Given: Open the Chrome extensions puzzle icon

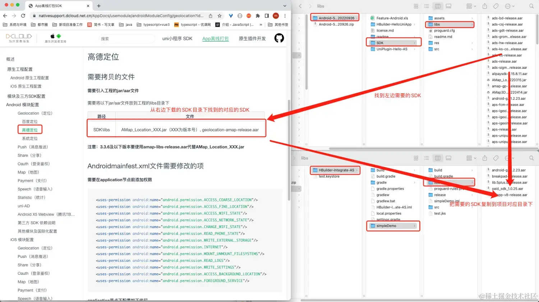Looking at the screenshot, I should 258,16.
